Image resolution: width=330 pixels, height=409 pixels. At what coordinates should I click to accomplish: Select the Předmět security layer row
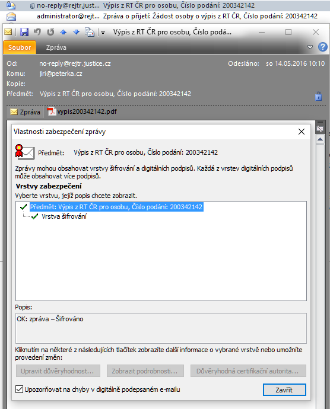[x=116, y=207]
